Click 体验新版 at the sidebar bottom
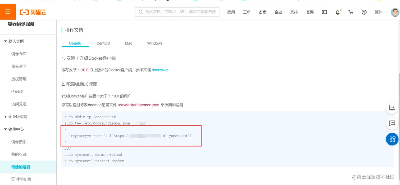 (x=21, y=179)
